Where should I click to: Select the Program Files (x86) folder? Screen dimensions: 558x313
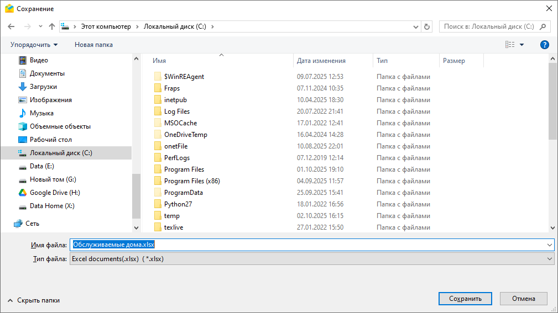point(192,181)
